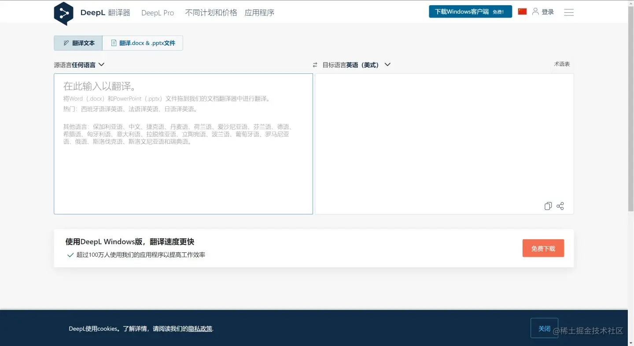
Task: Click the DeepL logo icon
Action: pos(63,13)
